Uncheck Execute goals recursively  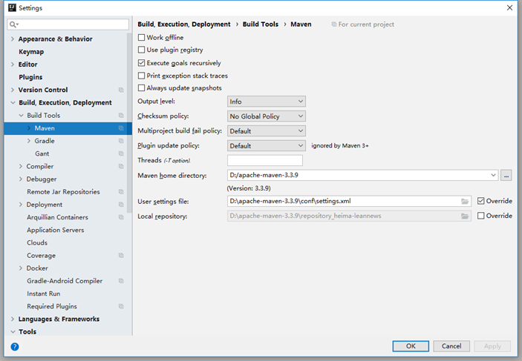coord(142,63)
